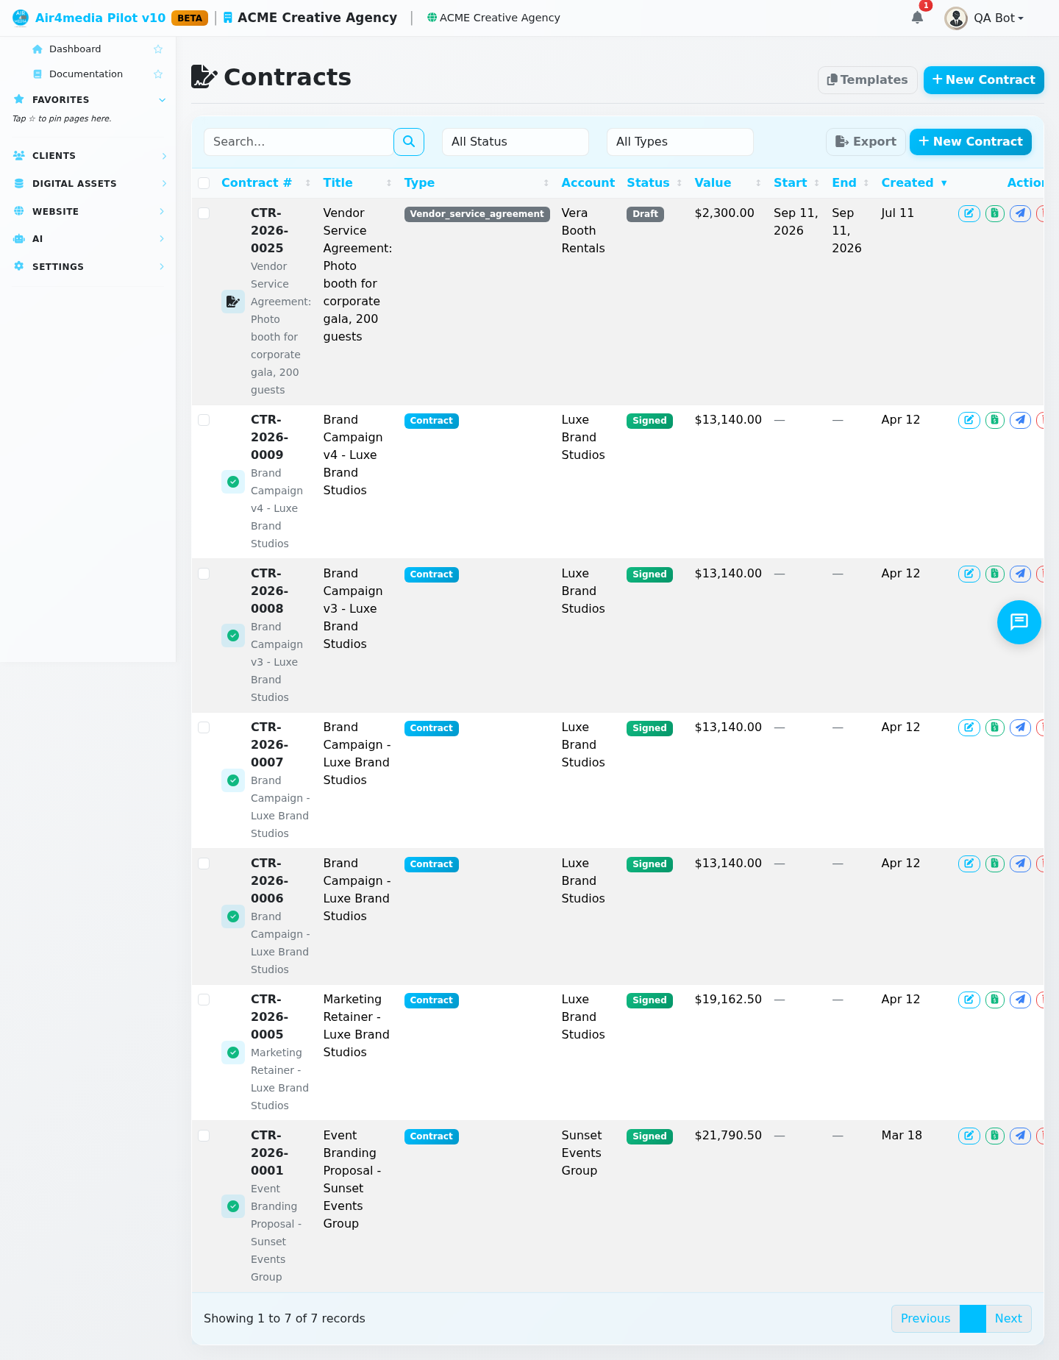This screenshot has height=1360, width=1059.
Task: Click the Templates button
Action: (x=868, y=80)
